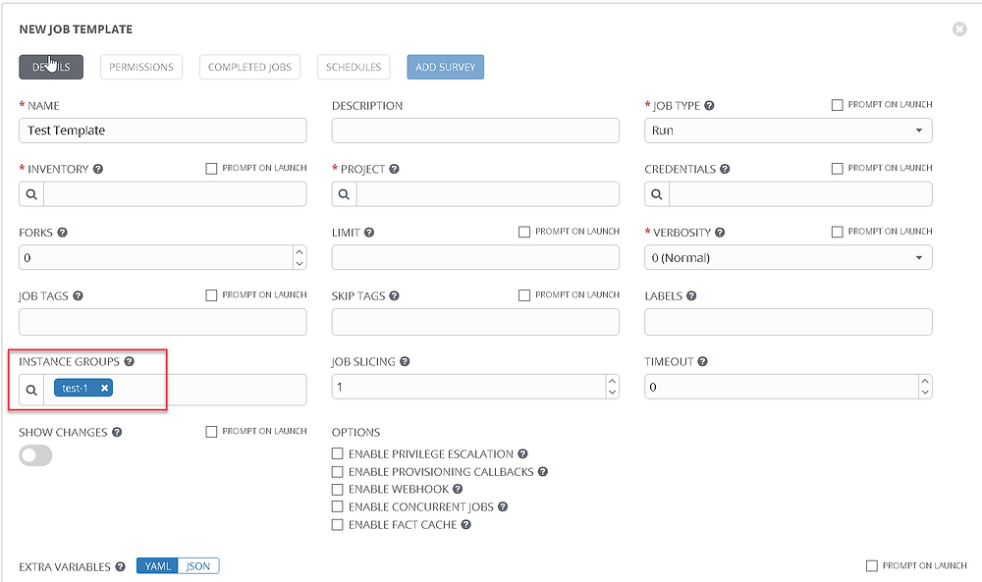982x582 pixels.
Task: Expand the Verbosity dropdown
Action: tap(788, 257)
